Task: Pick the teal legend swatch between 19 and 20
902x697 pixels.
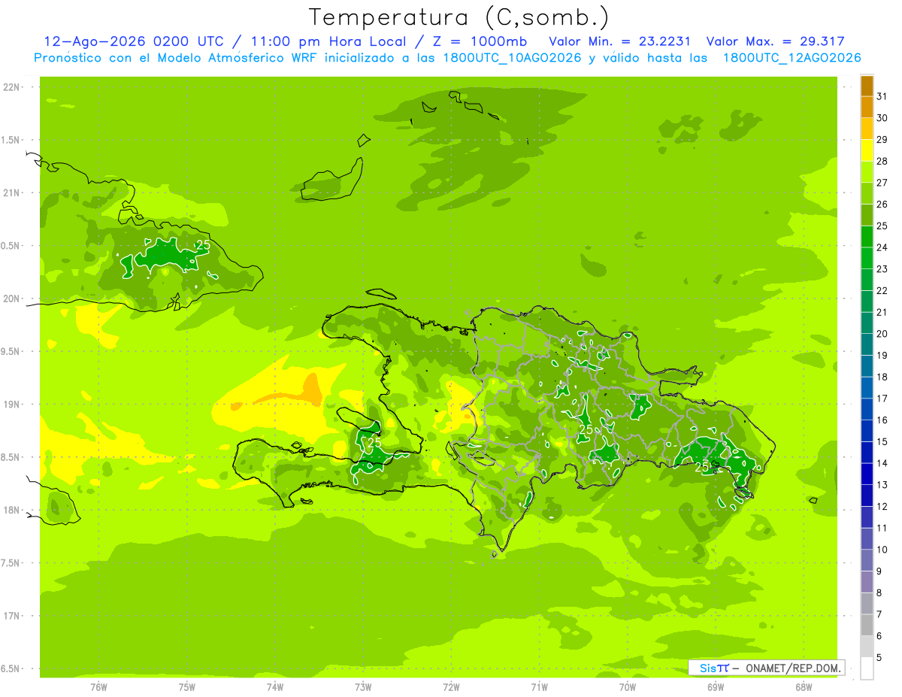Action: click(x=867, y=344)
